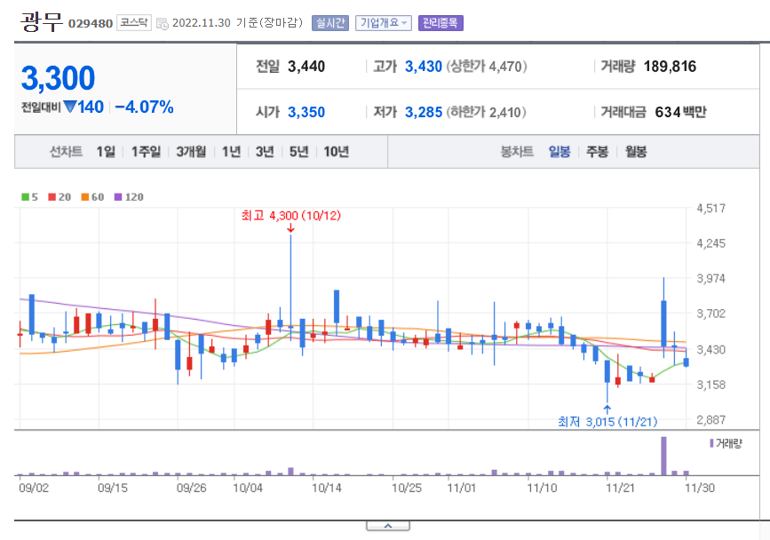Click the 하한가 2,410 lower limit text

pos(486,112)
